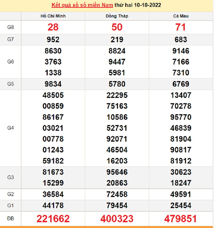Image resolution: width=214 pixels, height=228 pixels.
Task: Click the G8 row label
Action: point(10,27)
